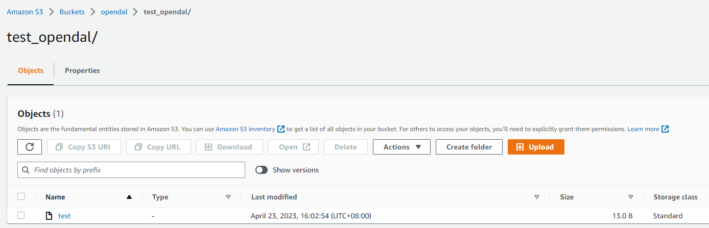Focus the Find objects by prefix field
709x228 pixels.
tap(131, 170)
